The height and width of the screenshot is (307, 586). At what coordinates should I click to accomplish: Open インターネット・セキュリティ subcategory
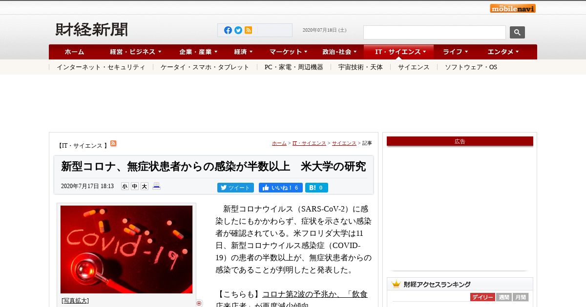click(x=101, y=67)
